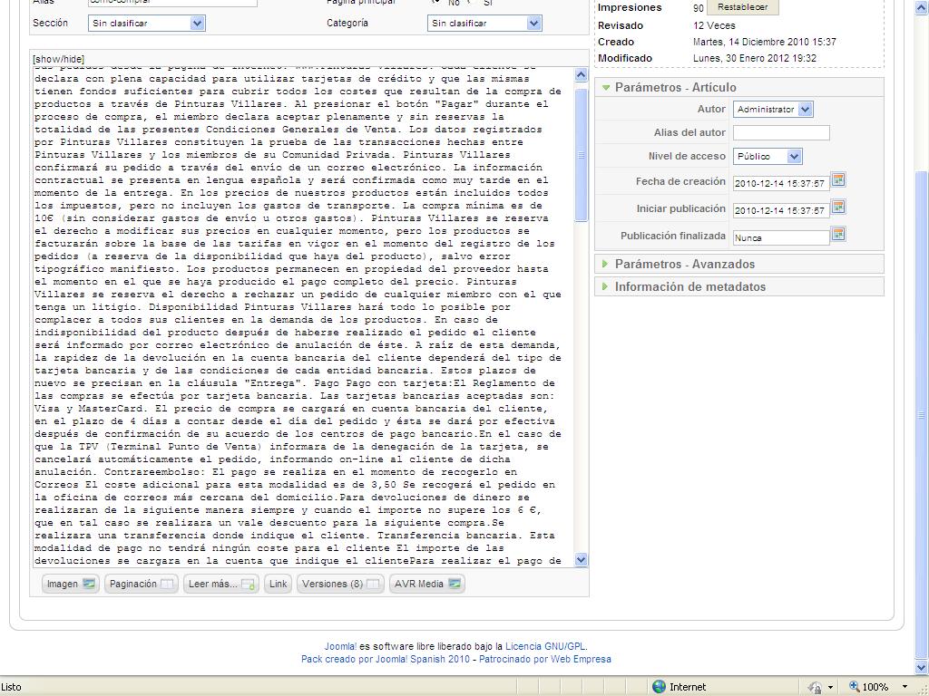This screenshot has width=929, height=696.
Task: Open calendar picker for Publicación finalizada
Action: [837, 234]
